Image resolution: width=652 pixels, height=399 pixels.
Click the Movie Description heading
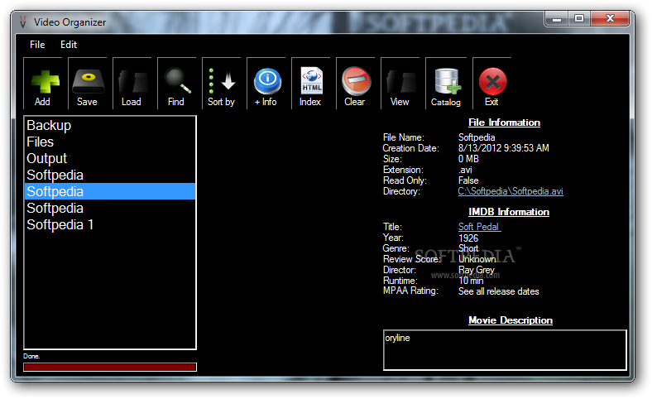click(511, 320)
